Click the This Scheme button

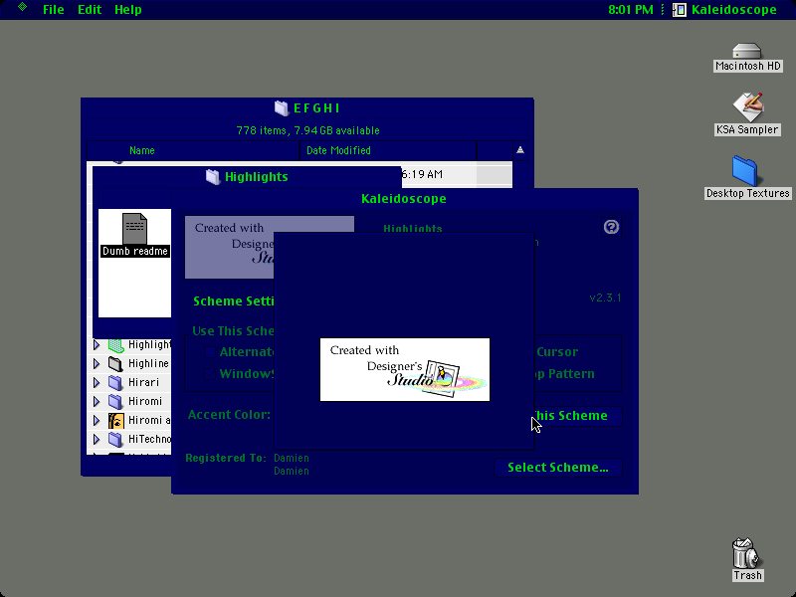pos(577,416)
